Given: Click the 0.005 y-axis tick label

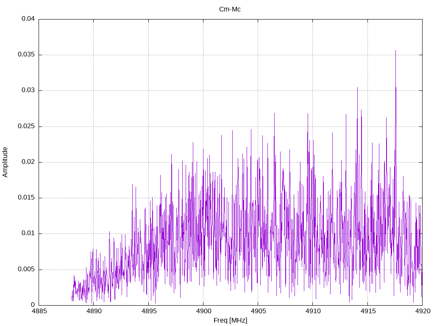Looking at the screenshot, I should [26, 270].
